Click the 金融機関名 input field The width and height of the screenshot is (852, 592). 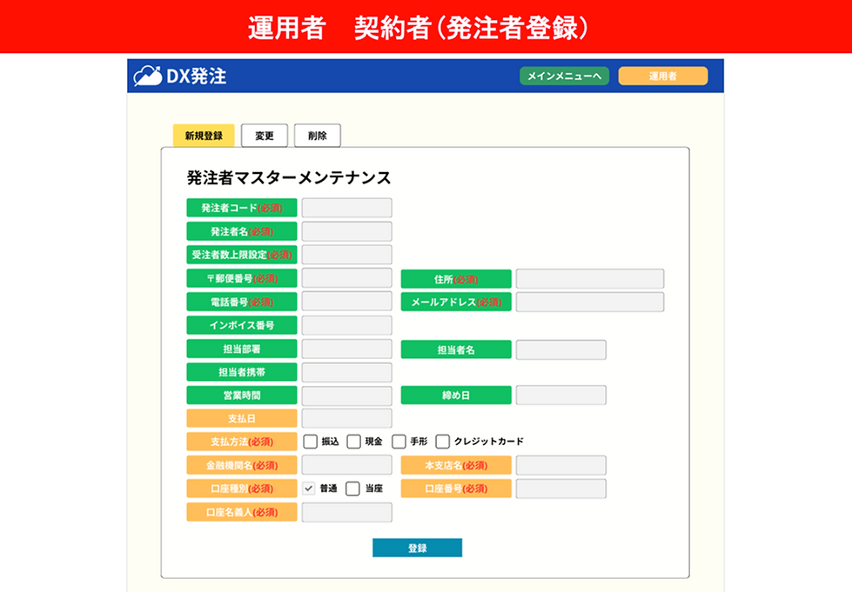click(346, 465)
